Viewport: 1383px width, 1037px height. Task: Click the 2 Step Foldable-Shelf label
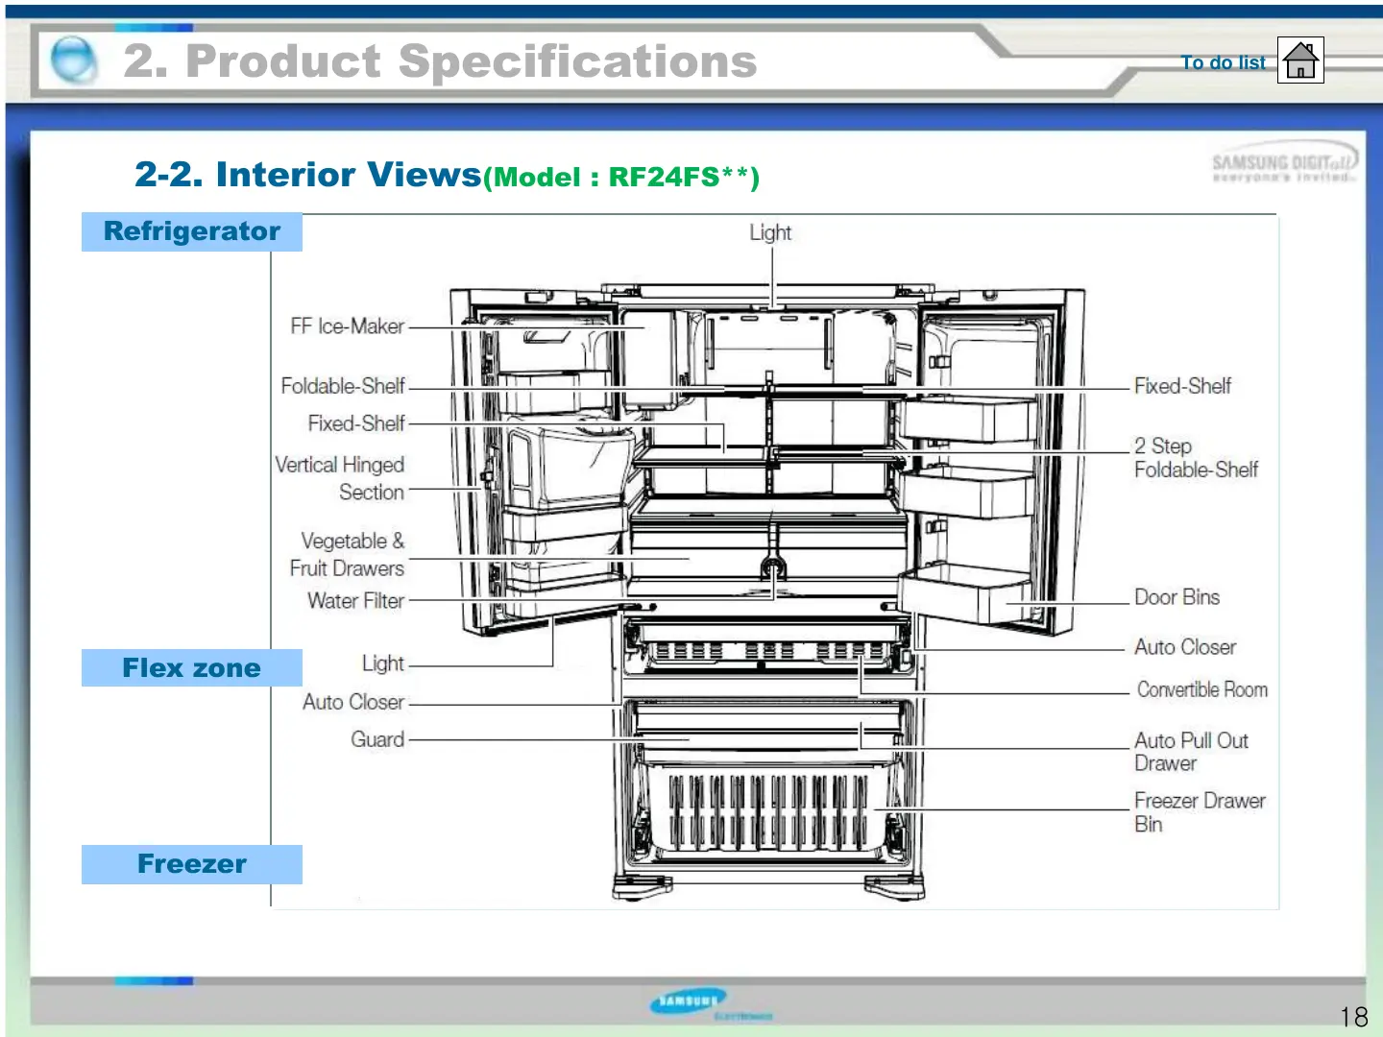1195,458
